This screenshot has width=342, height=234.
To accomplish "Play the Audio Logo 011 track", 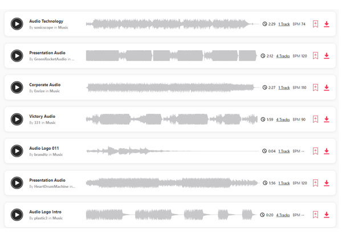I will (x=17, y=151).
